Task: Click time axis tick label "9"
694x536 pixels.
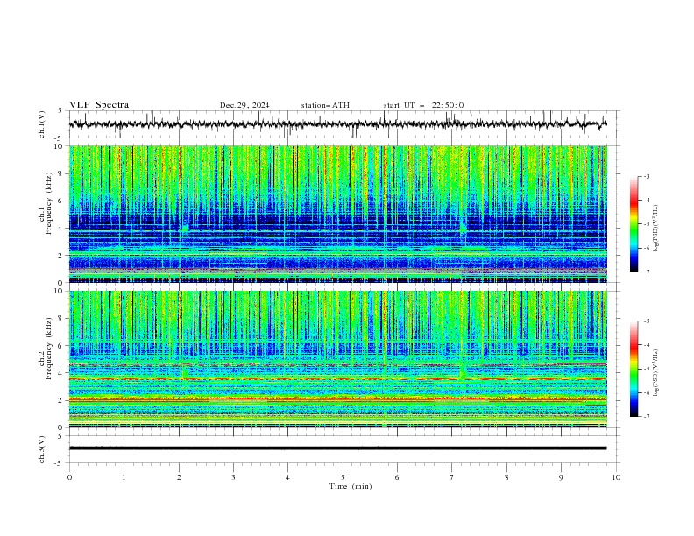Action: [561, 477]
